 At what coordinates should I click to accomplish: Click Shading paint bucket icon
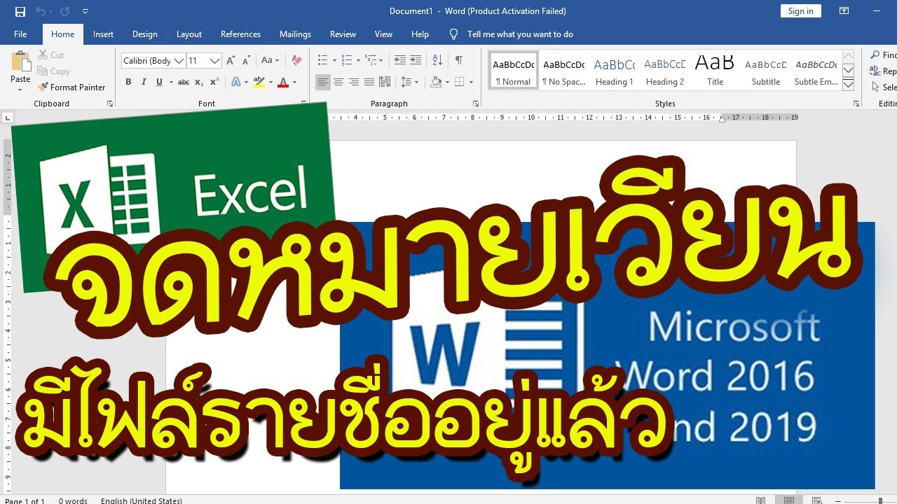coord(436,83)
